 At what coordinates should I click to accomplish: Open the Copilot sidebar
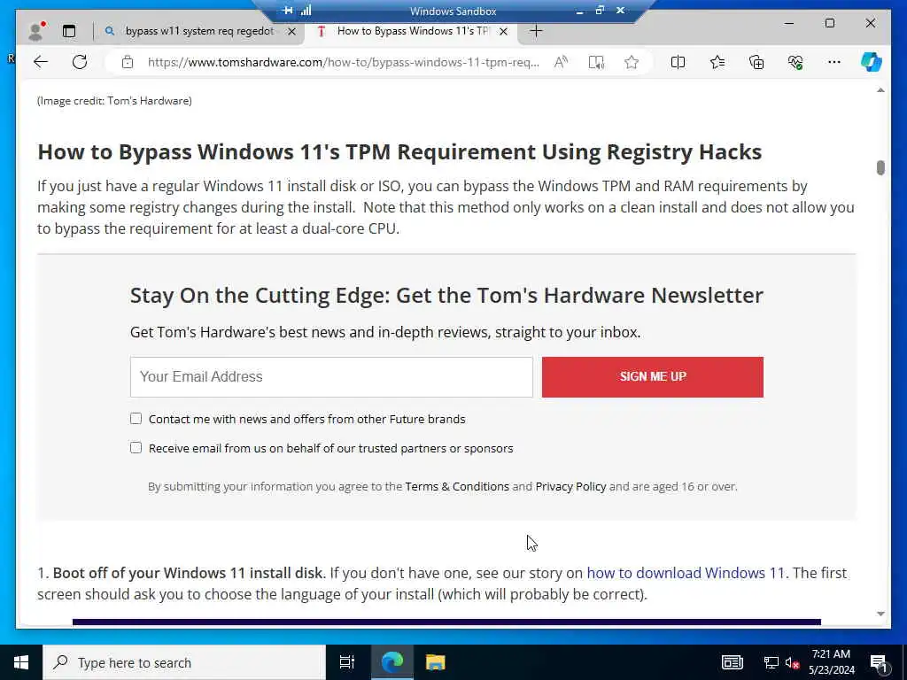(x=872, y=62)
